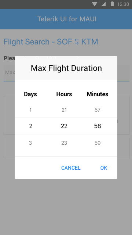The height and width of the screenshot is (235, 132).
Task: Tap the Max Flight Duration dialog title
Action: click(x=66, y=68)
